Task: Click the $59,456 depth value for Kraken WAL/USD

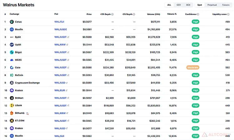Action: tap(131, 128)
